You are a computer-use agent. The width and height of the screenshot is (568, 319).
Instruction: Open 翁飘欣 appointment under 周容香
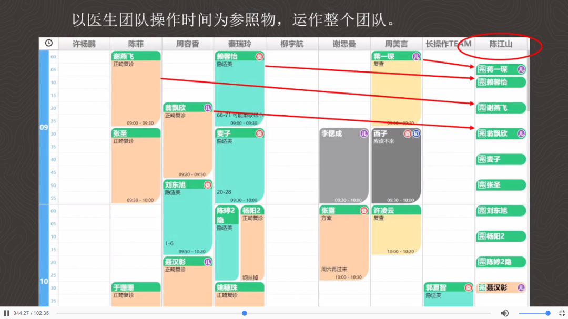[x=188, y=140]
